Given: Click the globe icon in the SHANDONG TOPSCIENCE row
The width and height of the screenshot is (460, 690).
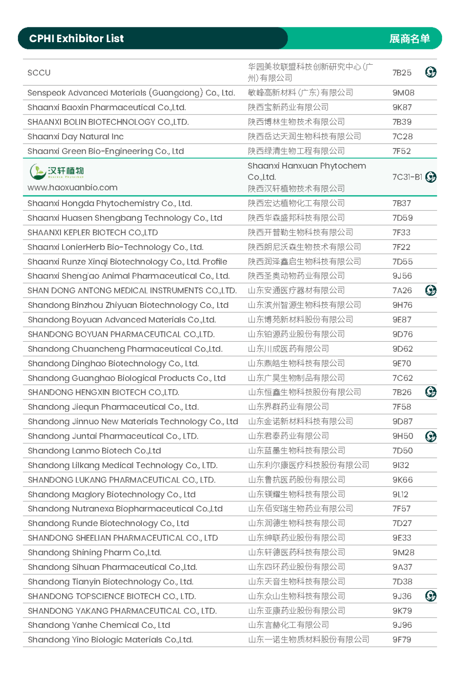Looking at the screenshot, I should point(431,596).
